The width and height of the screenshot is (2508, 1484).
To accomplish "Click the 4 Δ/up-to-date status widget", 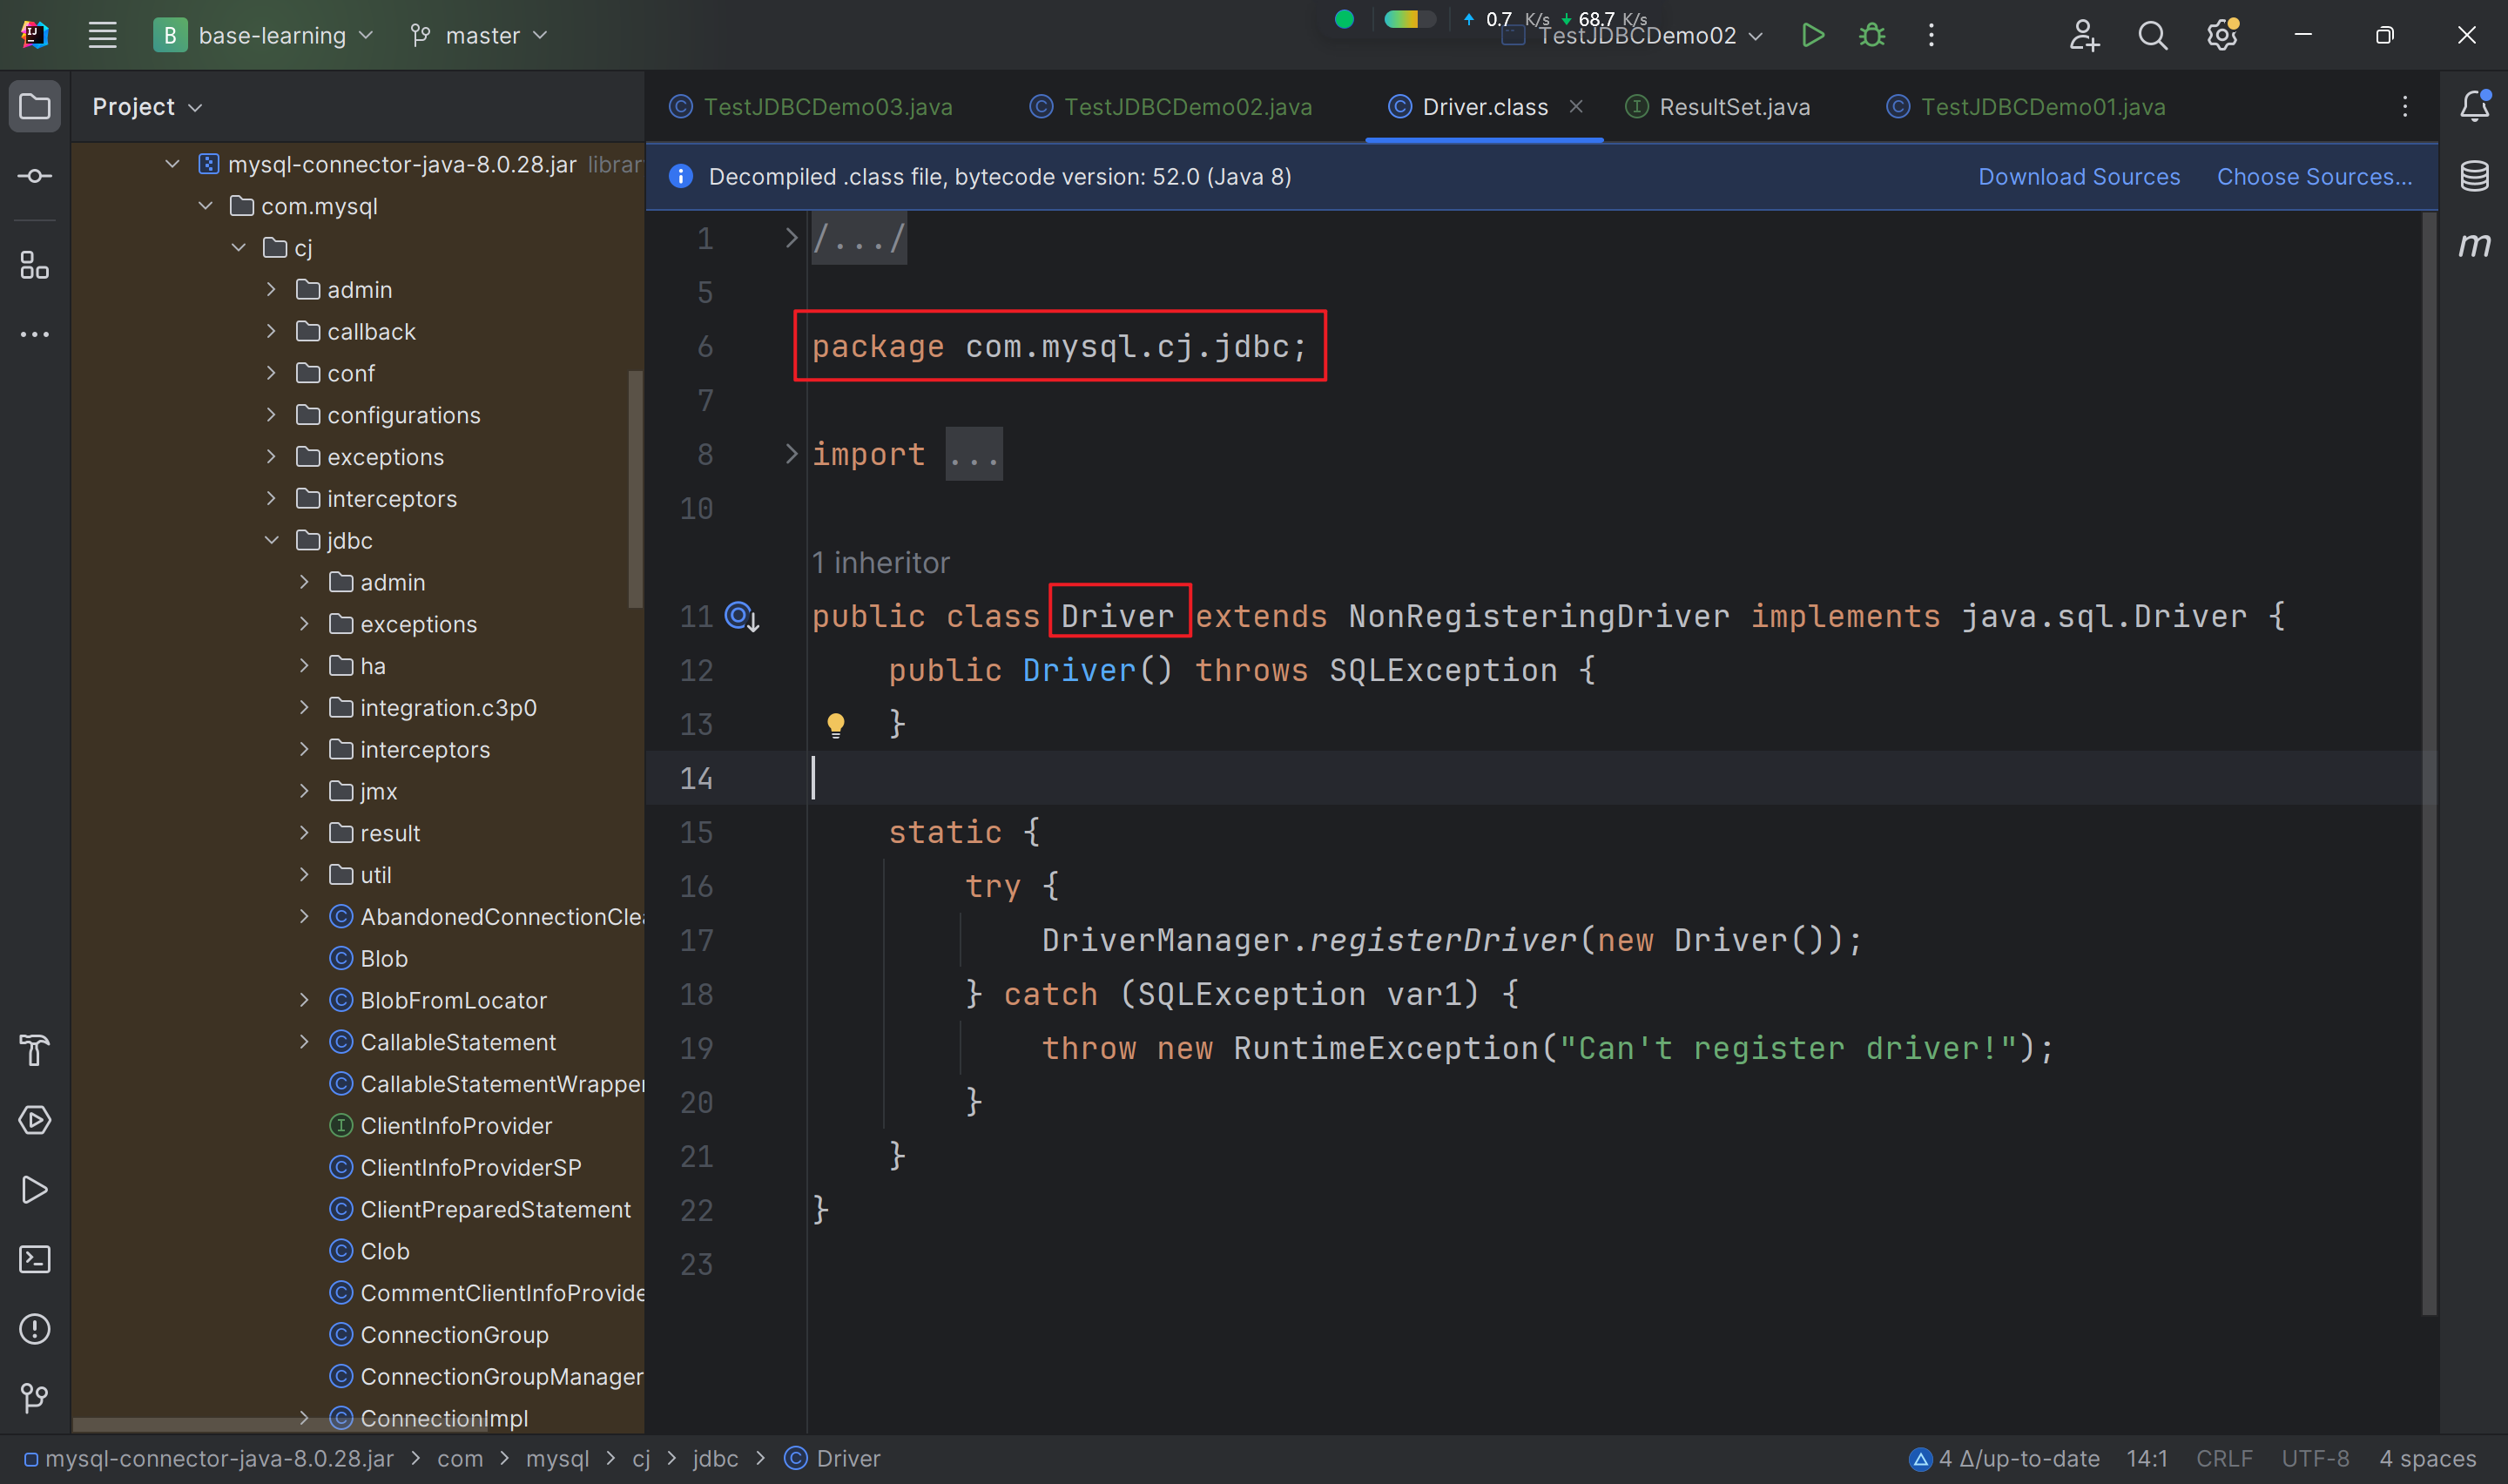I will coord(2004,1458).
